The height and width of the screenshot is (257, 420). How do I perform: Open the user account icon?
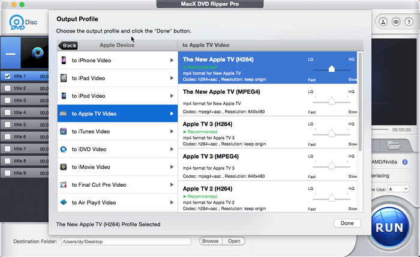383,22
